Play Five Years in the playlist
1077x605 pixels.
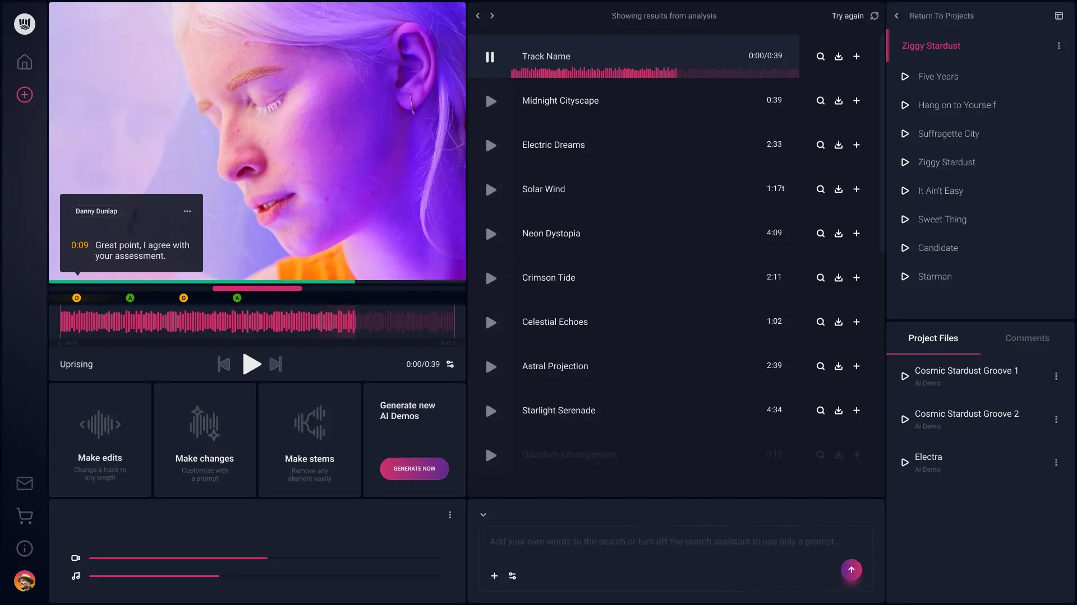(x=904, y=77)
